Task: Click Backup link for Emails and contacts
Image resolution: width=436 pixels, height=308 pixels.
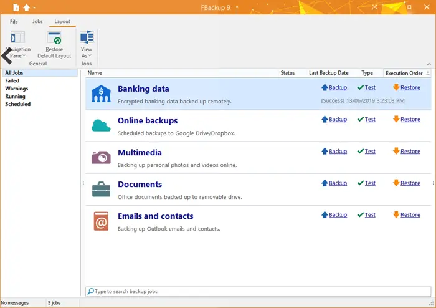Action: 338,215
